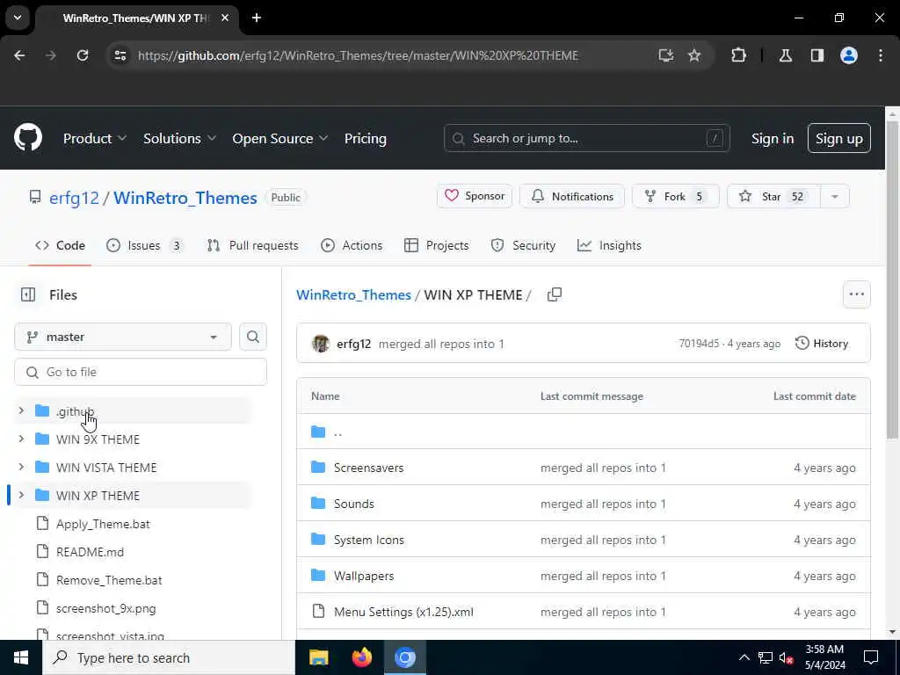Open the Solutions menu
Image resolution: width=900 pixels, height=675 pixels.
(x=179, y=138)
